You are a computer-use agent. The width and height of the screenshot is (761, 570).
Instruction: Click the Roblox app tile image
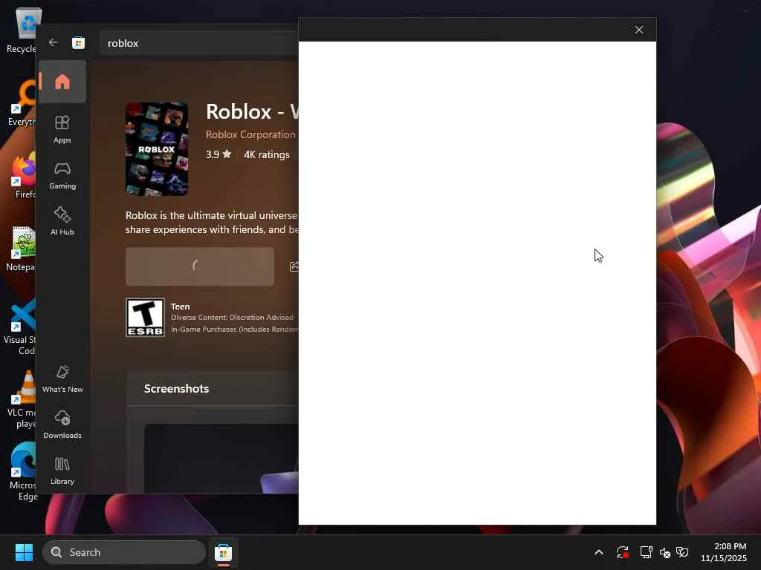pos(157,148)
